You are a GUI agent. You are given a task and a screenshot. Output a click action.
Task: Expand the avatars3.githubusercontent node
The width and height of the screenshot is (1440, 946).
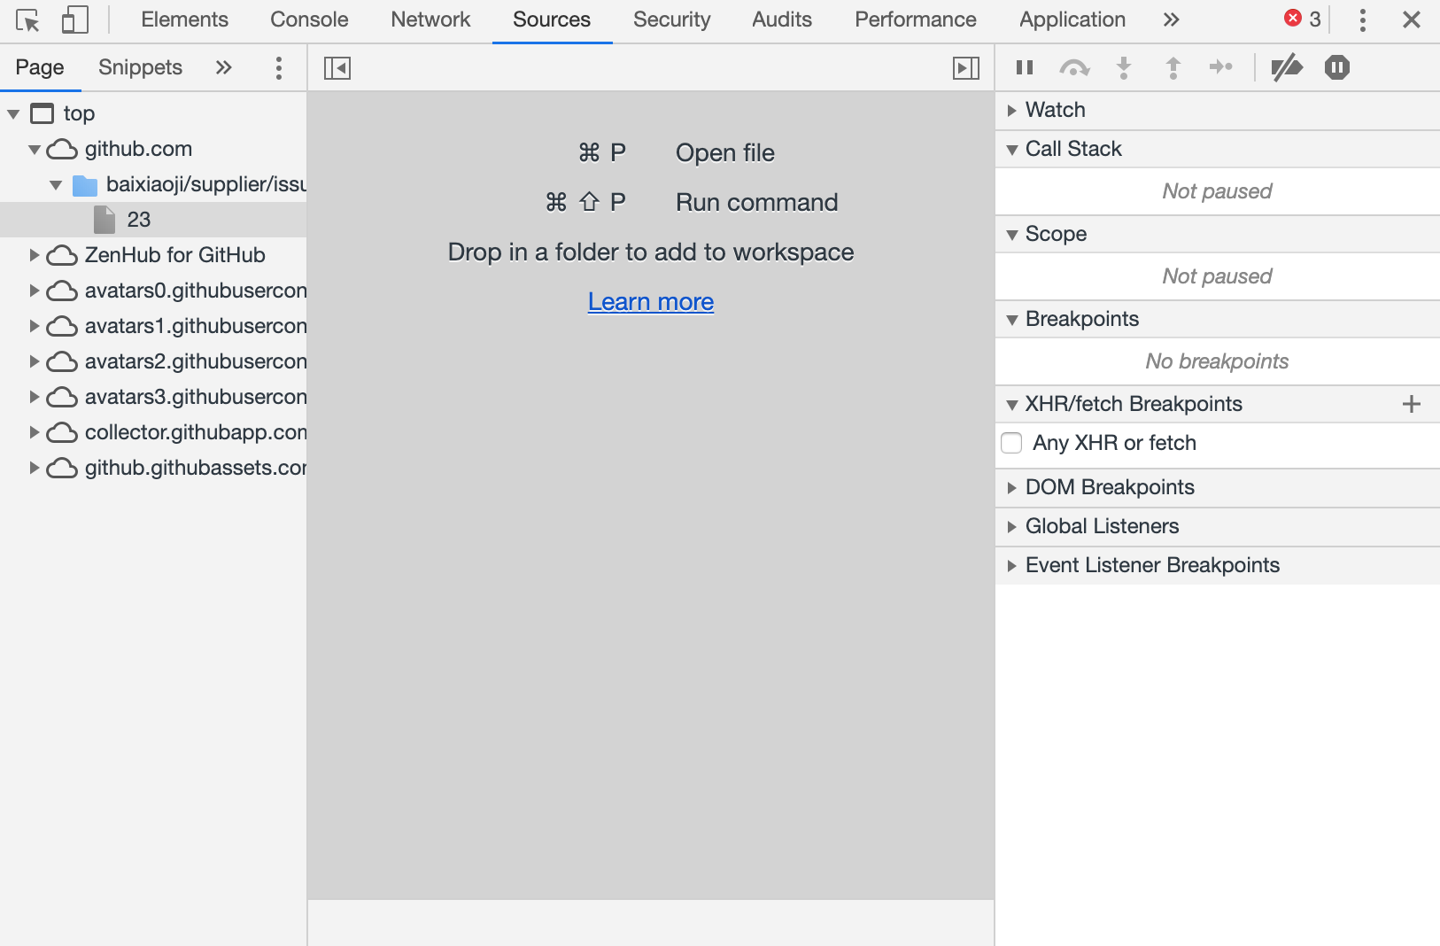click(35, 397)
